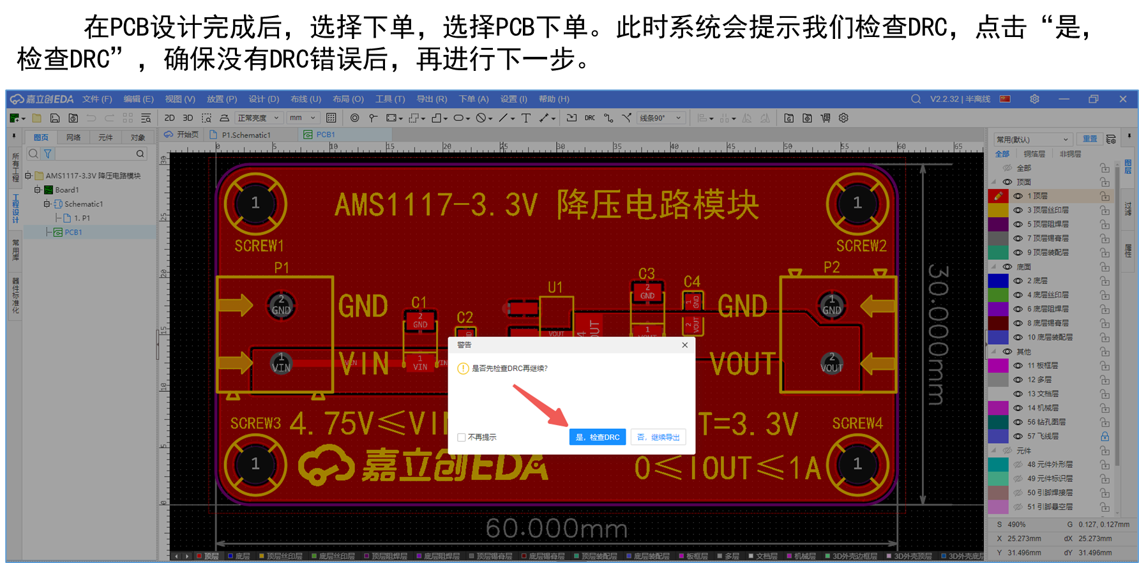Collapse the 顶面 layer group
The width and height of the screenshot is (1139, 563).
[x=994, y=182]
